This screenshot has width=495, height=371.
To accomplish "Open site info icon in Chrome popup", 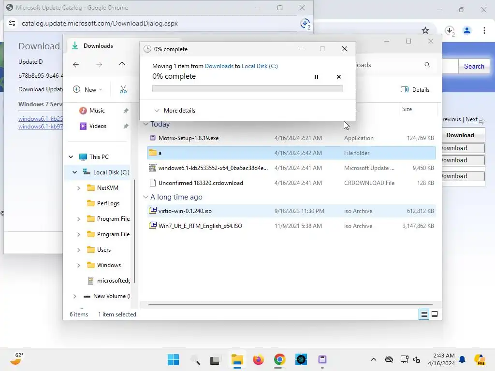I will tap(12, 23).
